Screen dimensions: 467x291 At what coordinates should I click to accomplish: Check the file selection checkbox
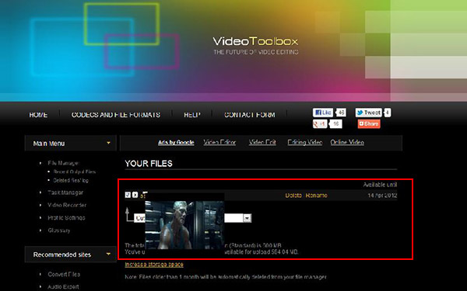(128, 195)
